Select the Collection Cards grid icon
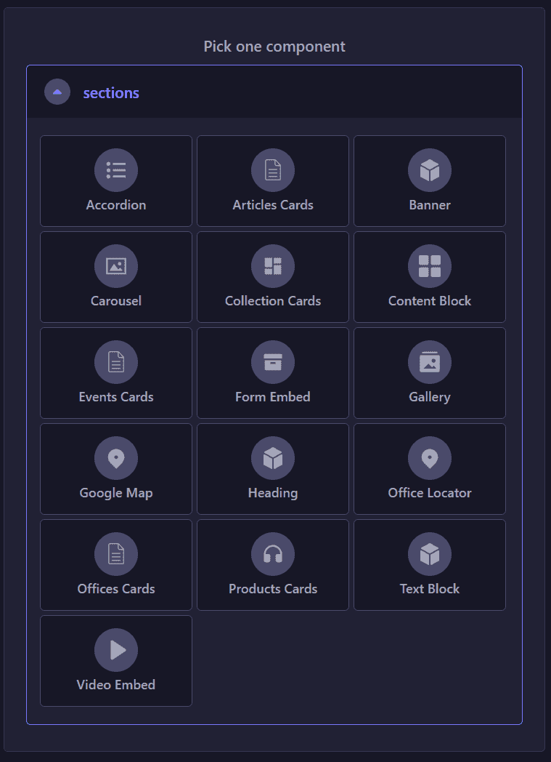The height and width of the screenshot is (762, 551). point(272,265)
